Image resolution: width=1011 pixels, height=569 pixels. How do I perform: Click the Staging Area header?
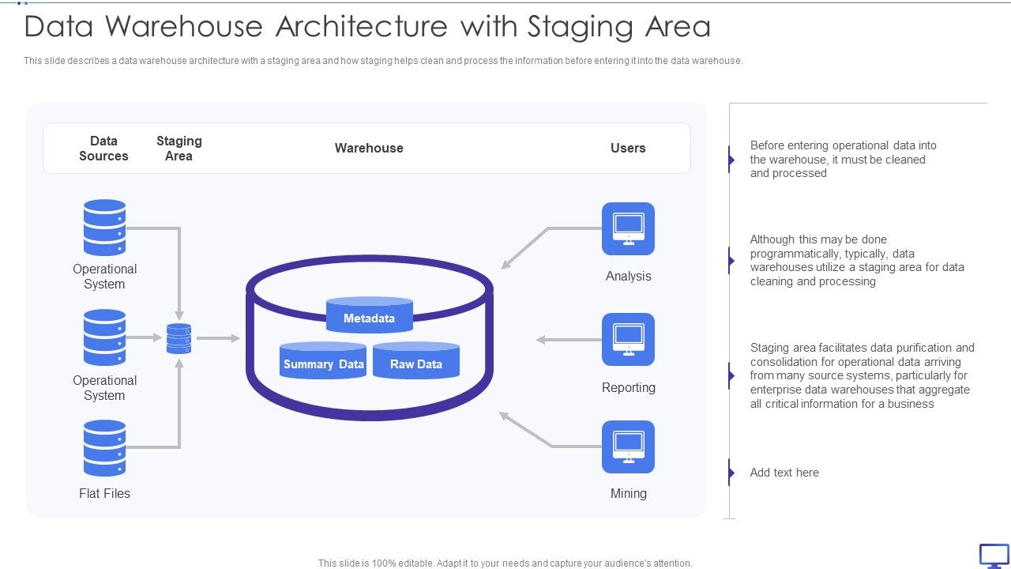179,149
